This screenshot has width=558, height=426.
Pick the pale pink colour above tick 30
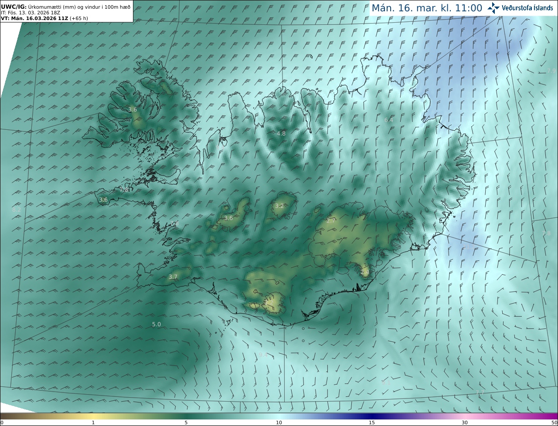465,416
